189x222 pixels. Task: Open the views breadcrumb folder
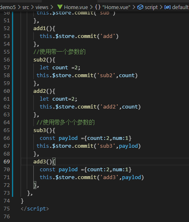click(42, 7)
